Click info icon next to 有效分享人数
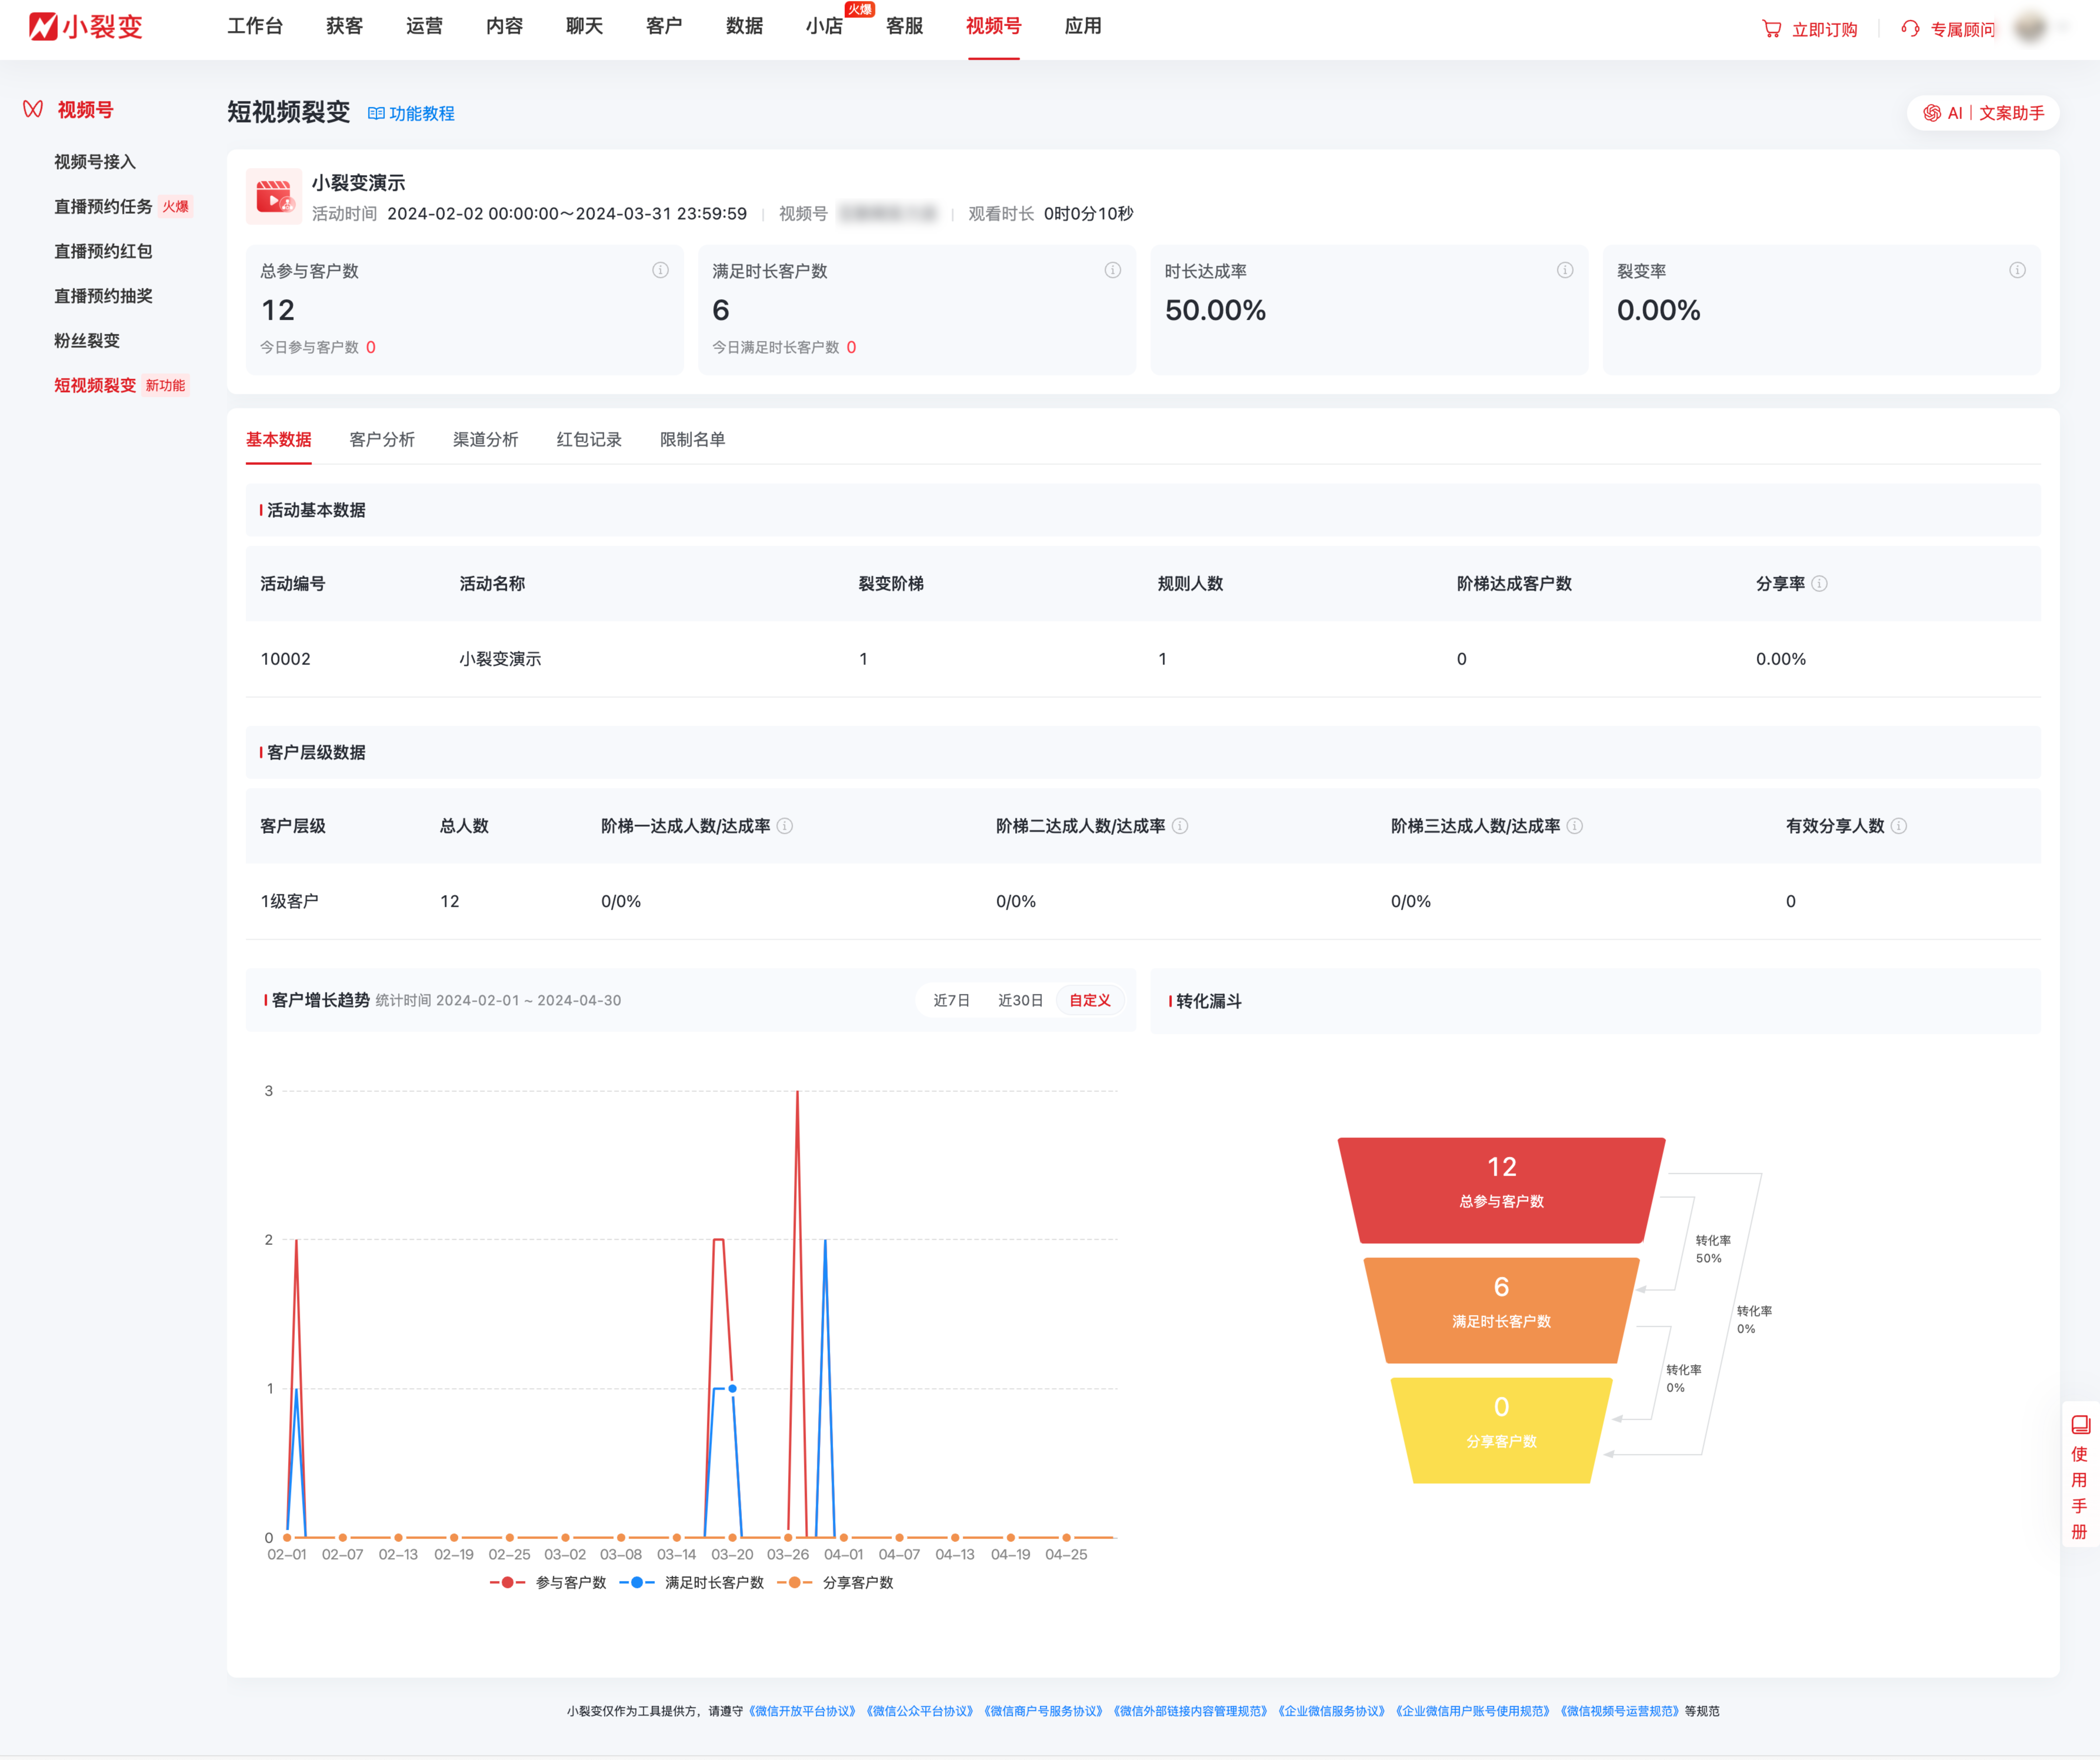This screenshot has width=2100, height=1760. click(x=1899, y=826)
